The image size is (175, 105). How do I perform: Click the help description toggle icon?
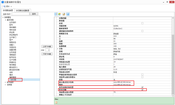pos(68,14)
